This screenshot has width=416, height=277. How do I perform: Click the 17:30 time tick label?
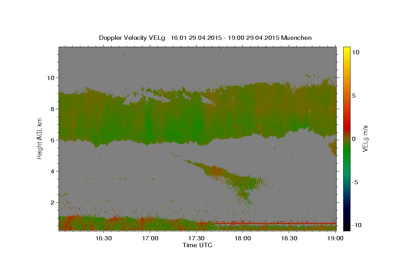(196, 238)
